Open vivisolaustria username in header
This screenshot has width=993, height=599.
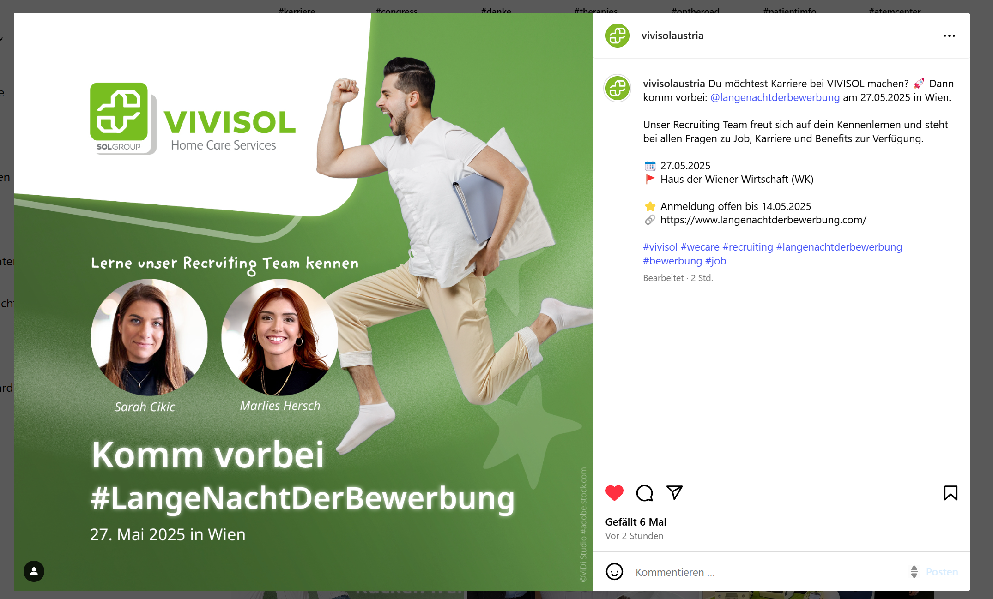click(x=672, y=36)
